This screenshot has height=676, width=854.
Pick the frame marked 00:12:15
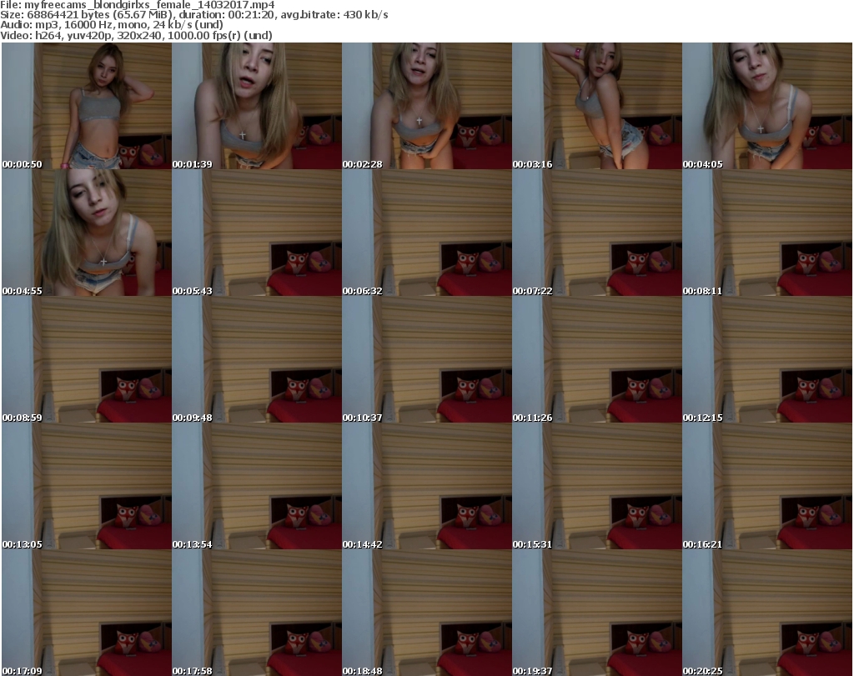(x=767, y=360)
